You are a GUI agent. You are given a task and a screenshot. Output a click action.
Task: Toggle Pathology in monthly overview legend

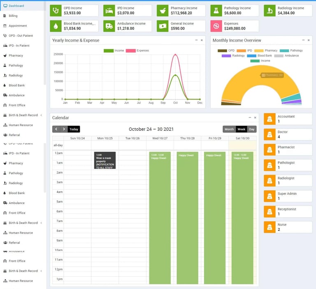click(x=291, y=51)
